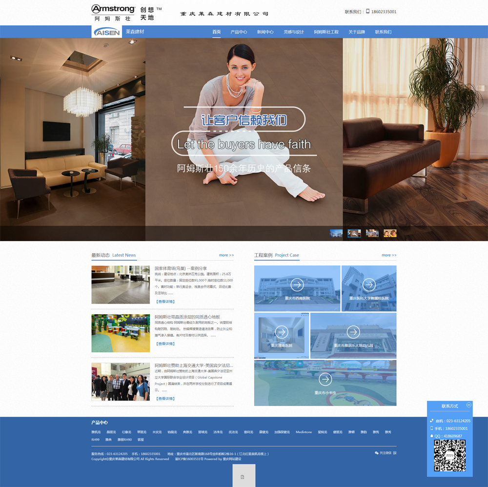Select the third banner slide thumbnail
This screenshot has height=487, width=488.
pos(372,233)
